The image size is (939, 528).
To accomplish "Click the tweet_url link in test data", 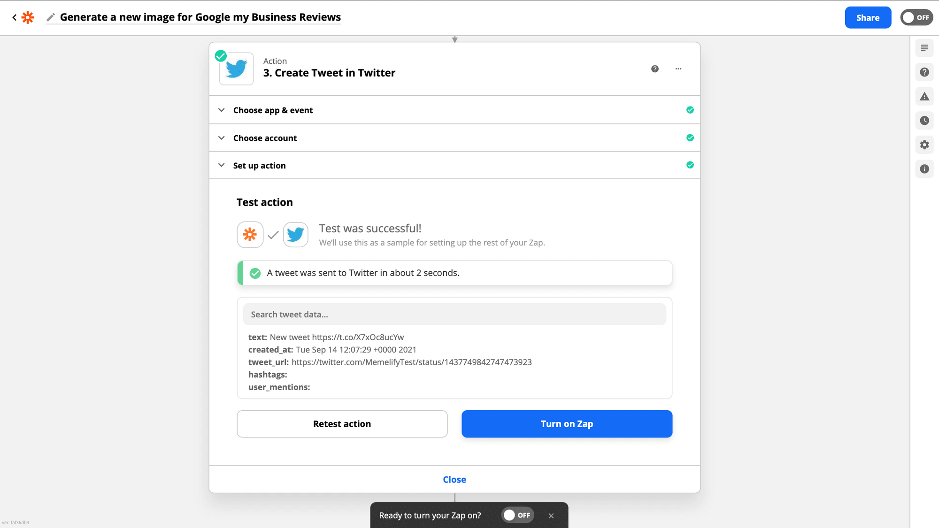I will pos(411,362).
